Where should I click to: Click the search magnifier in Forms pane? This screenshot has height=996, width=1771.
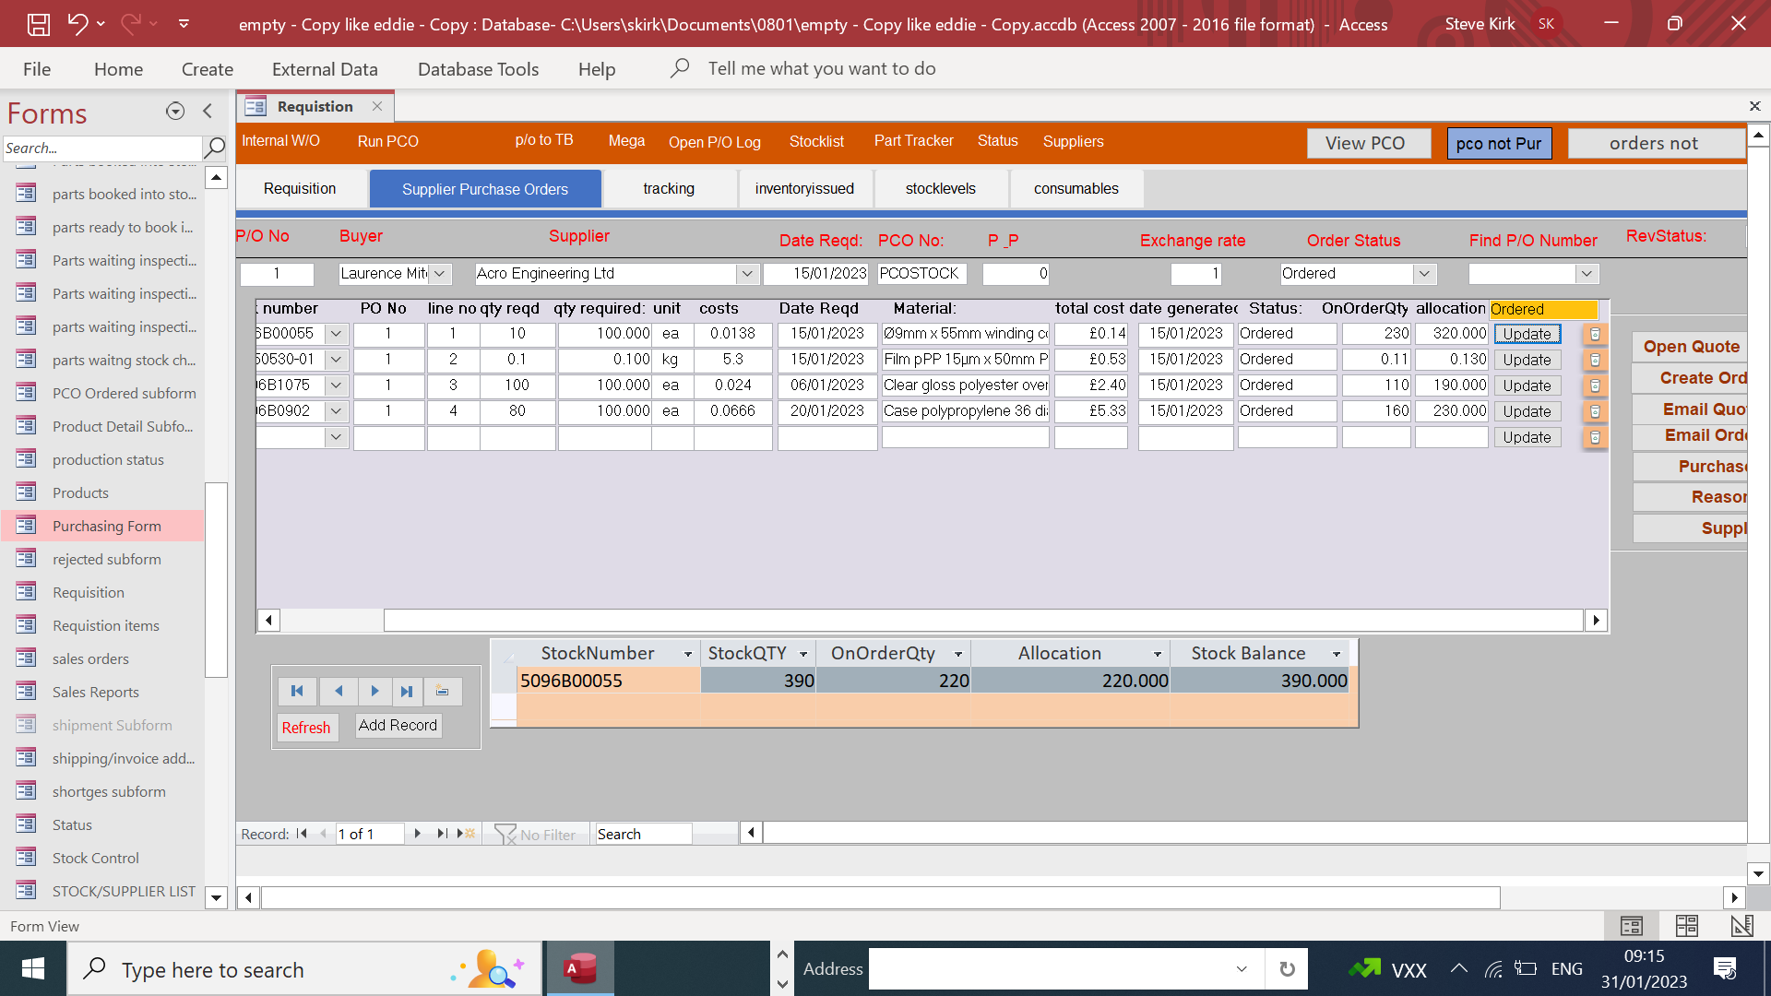click(214, 148)
